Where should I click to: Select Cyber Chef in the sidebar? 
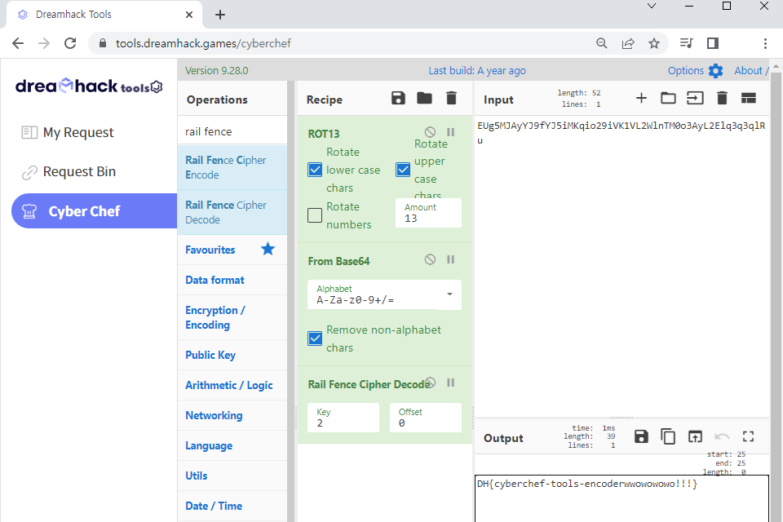point(95,210)
